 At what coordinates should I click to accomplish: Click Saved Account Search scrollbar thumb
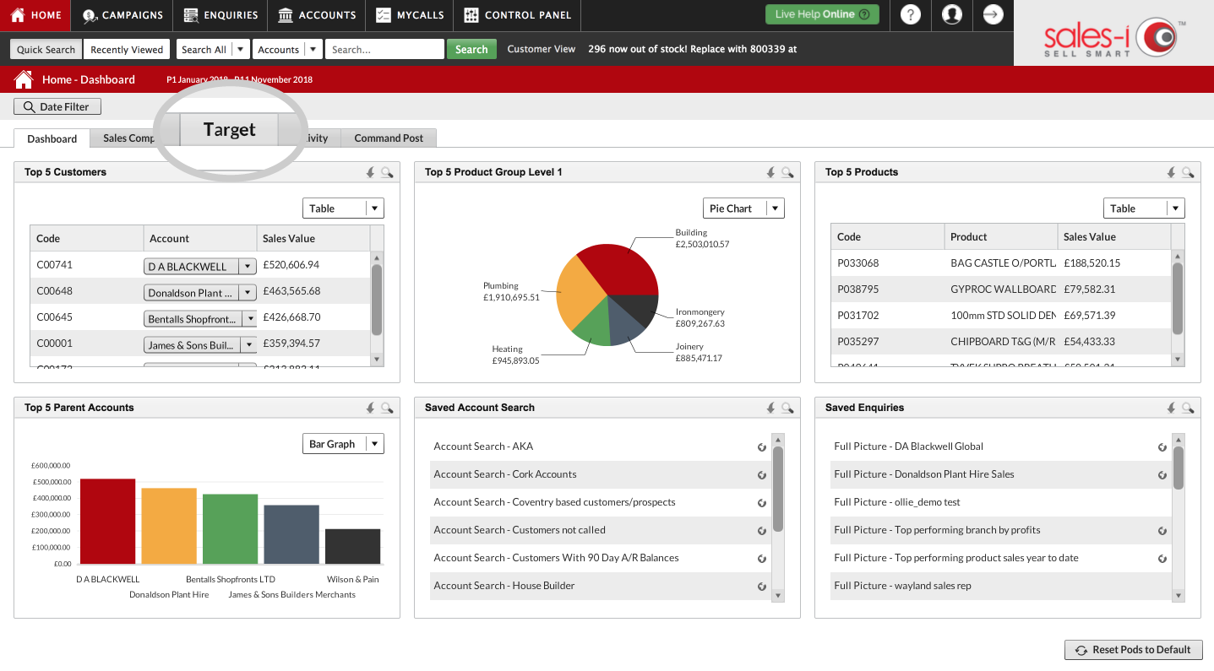pyautogui.click(x=778, y=490)
